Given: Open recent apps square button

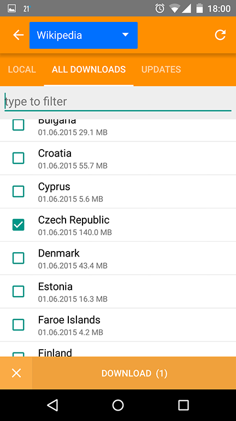Looking at the screenshot, I should pos(184,405).
